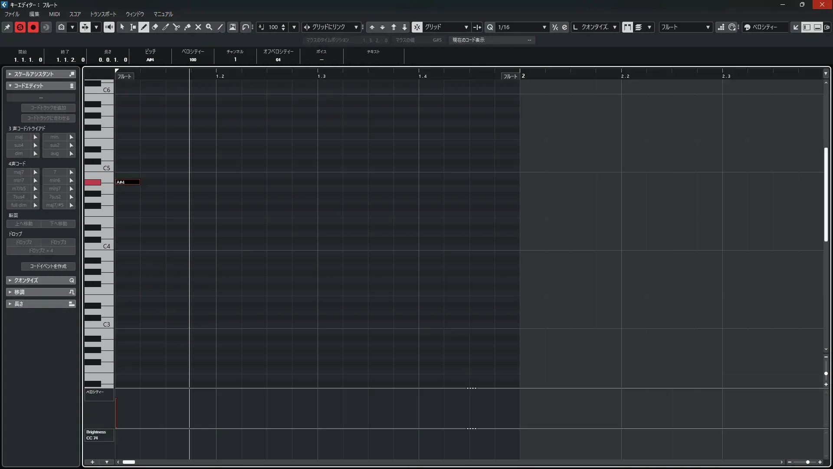Viewport: 833px width, 469px height.
Task: Toggle the Record in Editor button
Action: (x=33, y=27)
